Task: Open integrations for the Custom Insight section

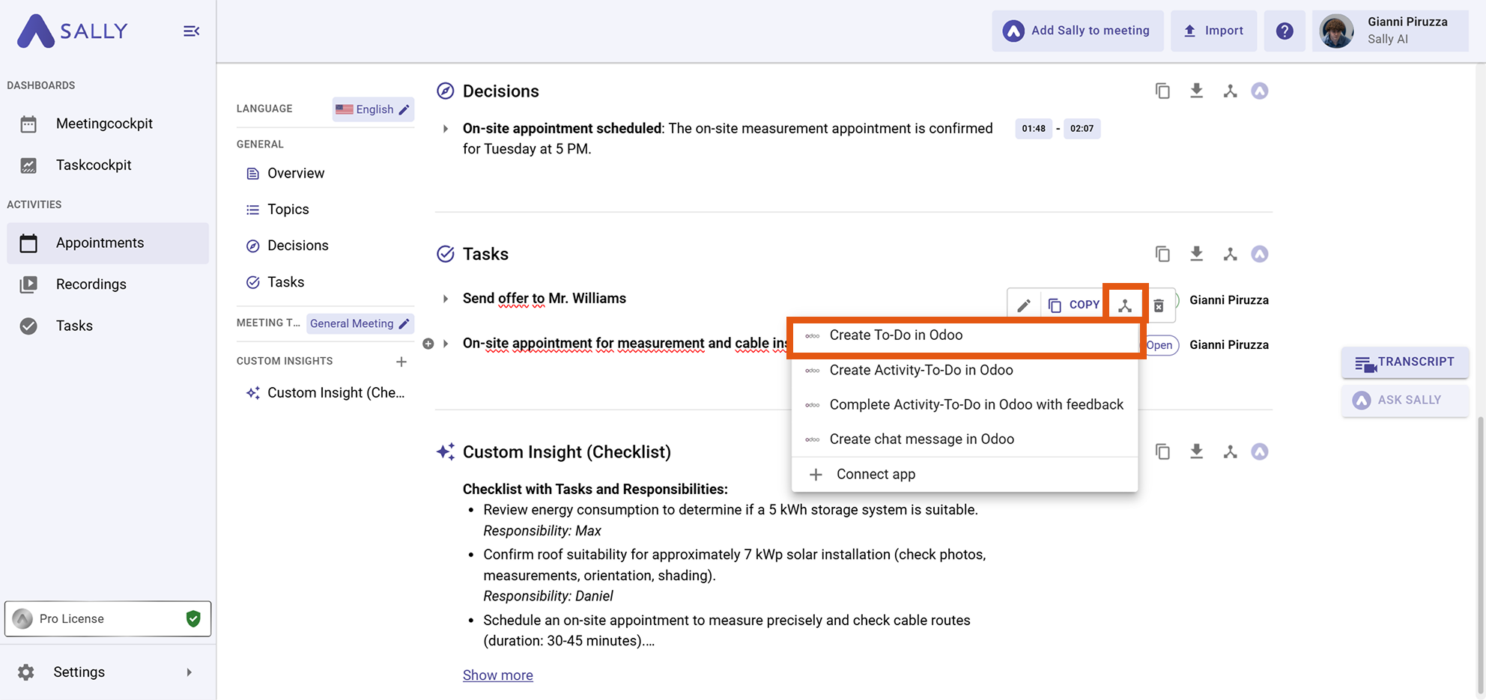Action: tap(1230, 451)
